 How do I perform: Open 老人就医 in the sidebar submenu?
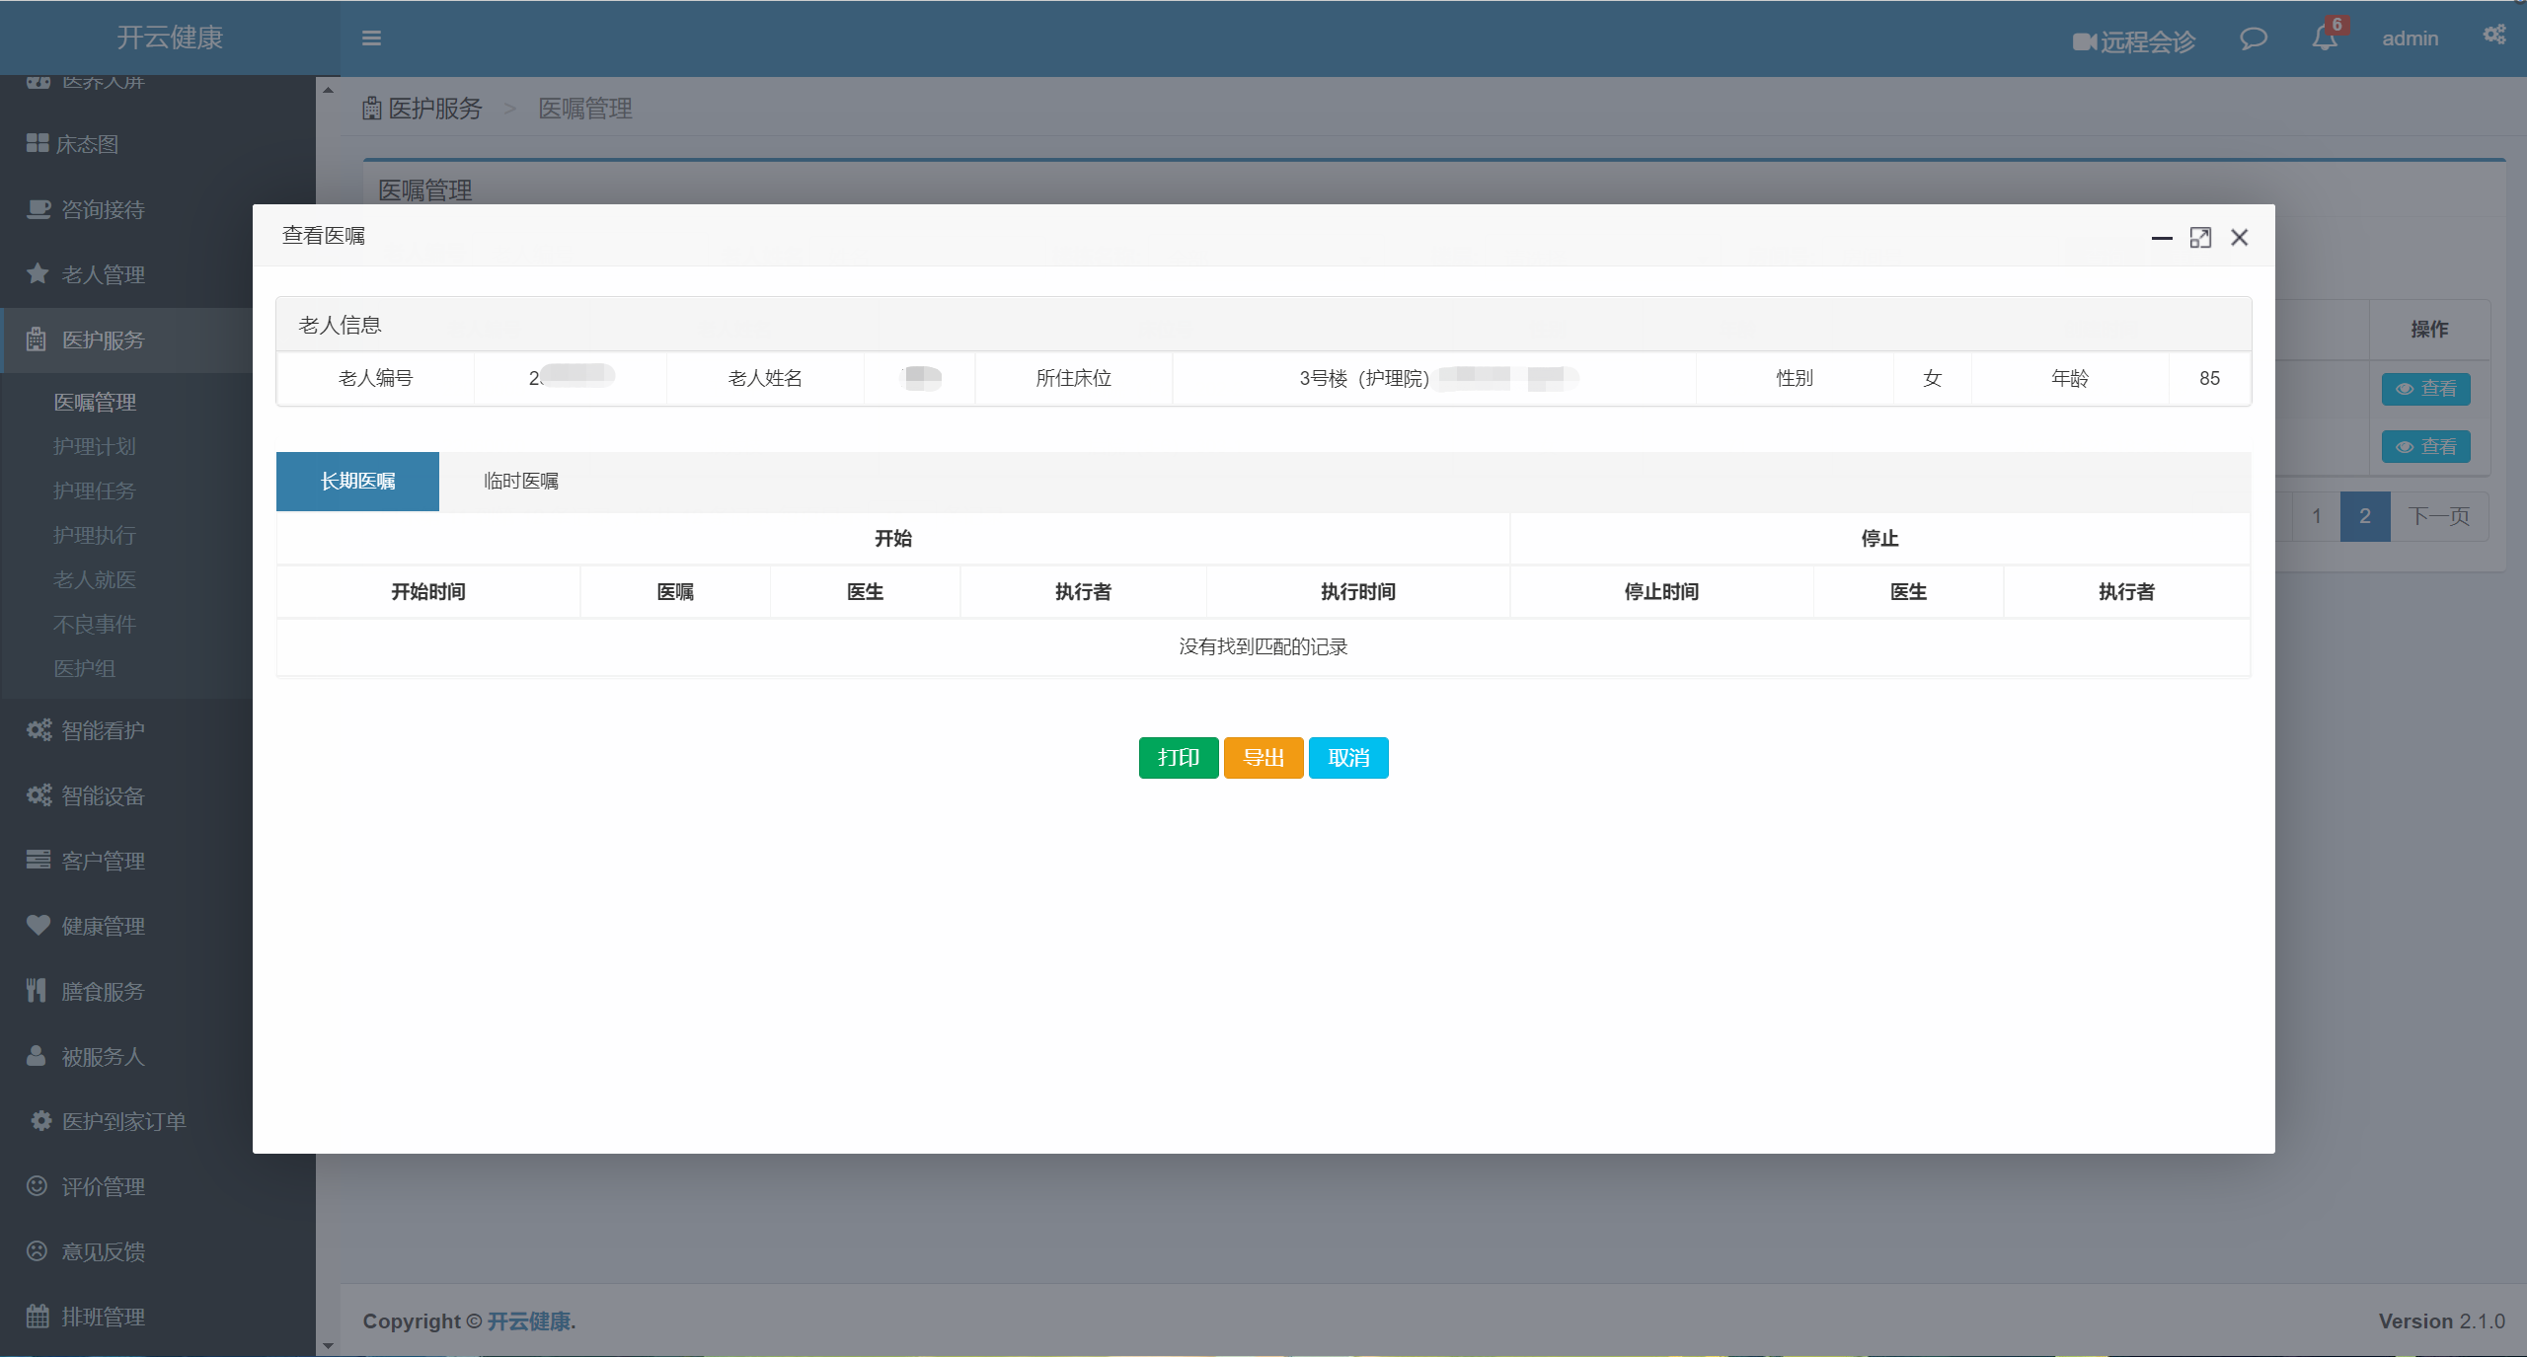coord(95,580)
